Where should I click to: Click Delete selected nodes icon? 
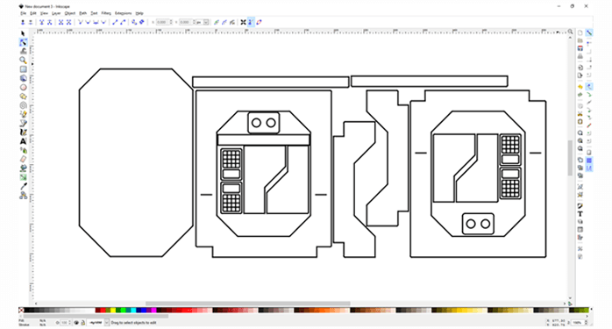tap(30, 22)
